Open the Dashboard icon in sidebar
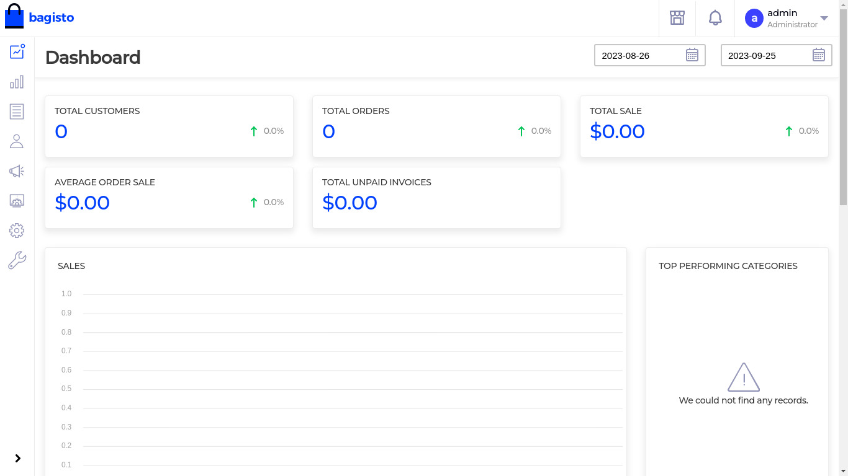The height and width of the screenshot is (476, 848). coord(17,51)
